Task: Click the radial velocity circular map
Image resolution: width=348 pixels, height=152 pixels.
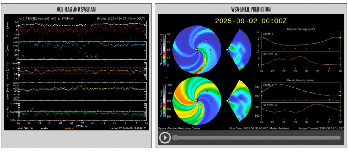Action: pos(197,101)
